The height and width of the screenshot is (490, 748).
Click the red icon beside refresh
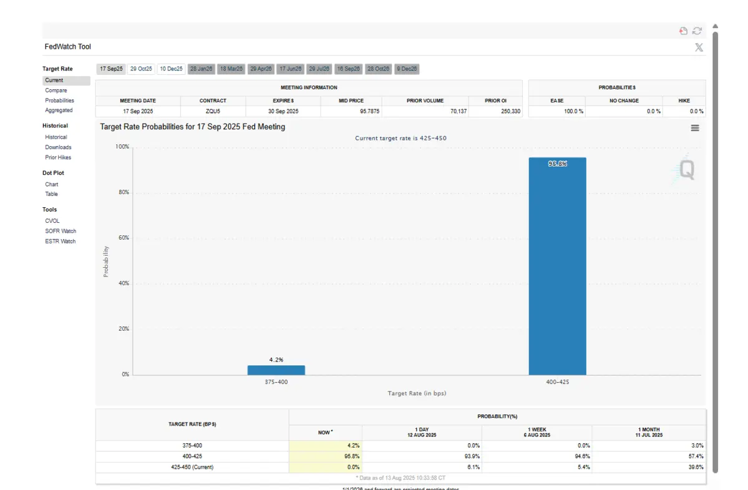[683, 31]
